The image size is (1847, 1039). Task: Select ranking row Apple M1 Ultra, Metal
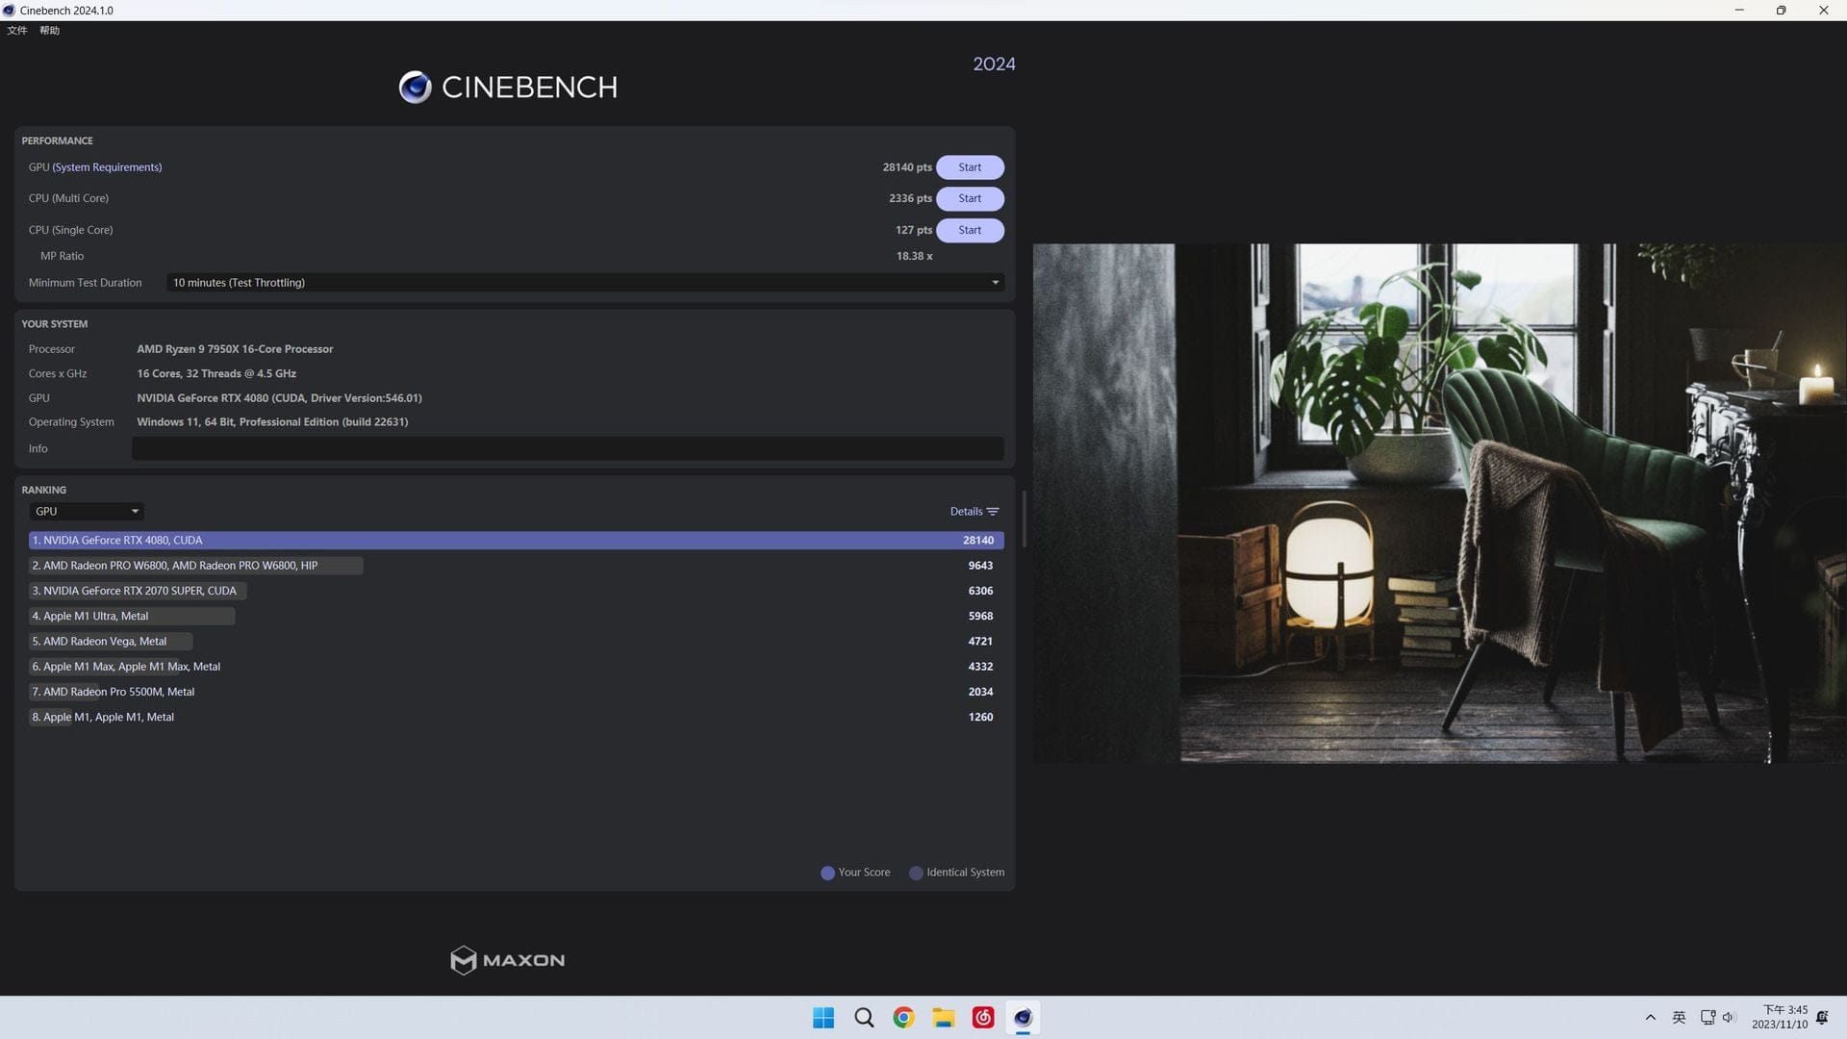click(516, 617)
